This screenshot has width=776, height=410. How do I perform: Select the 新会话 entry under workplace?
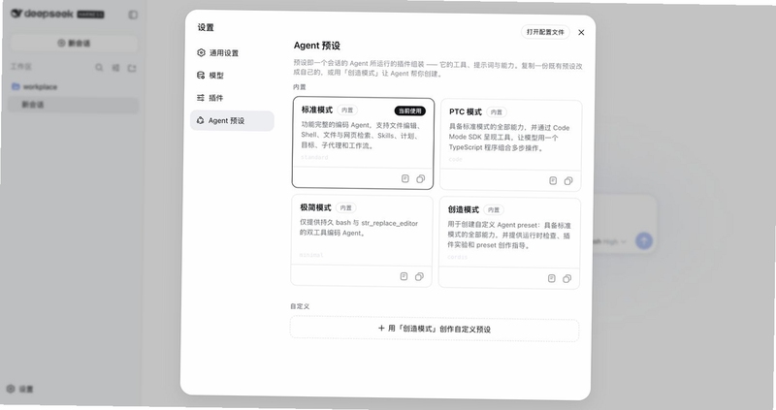[75, 105]
